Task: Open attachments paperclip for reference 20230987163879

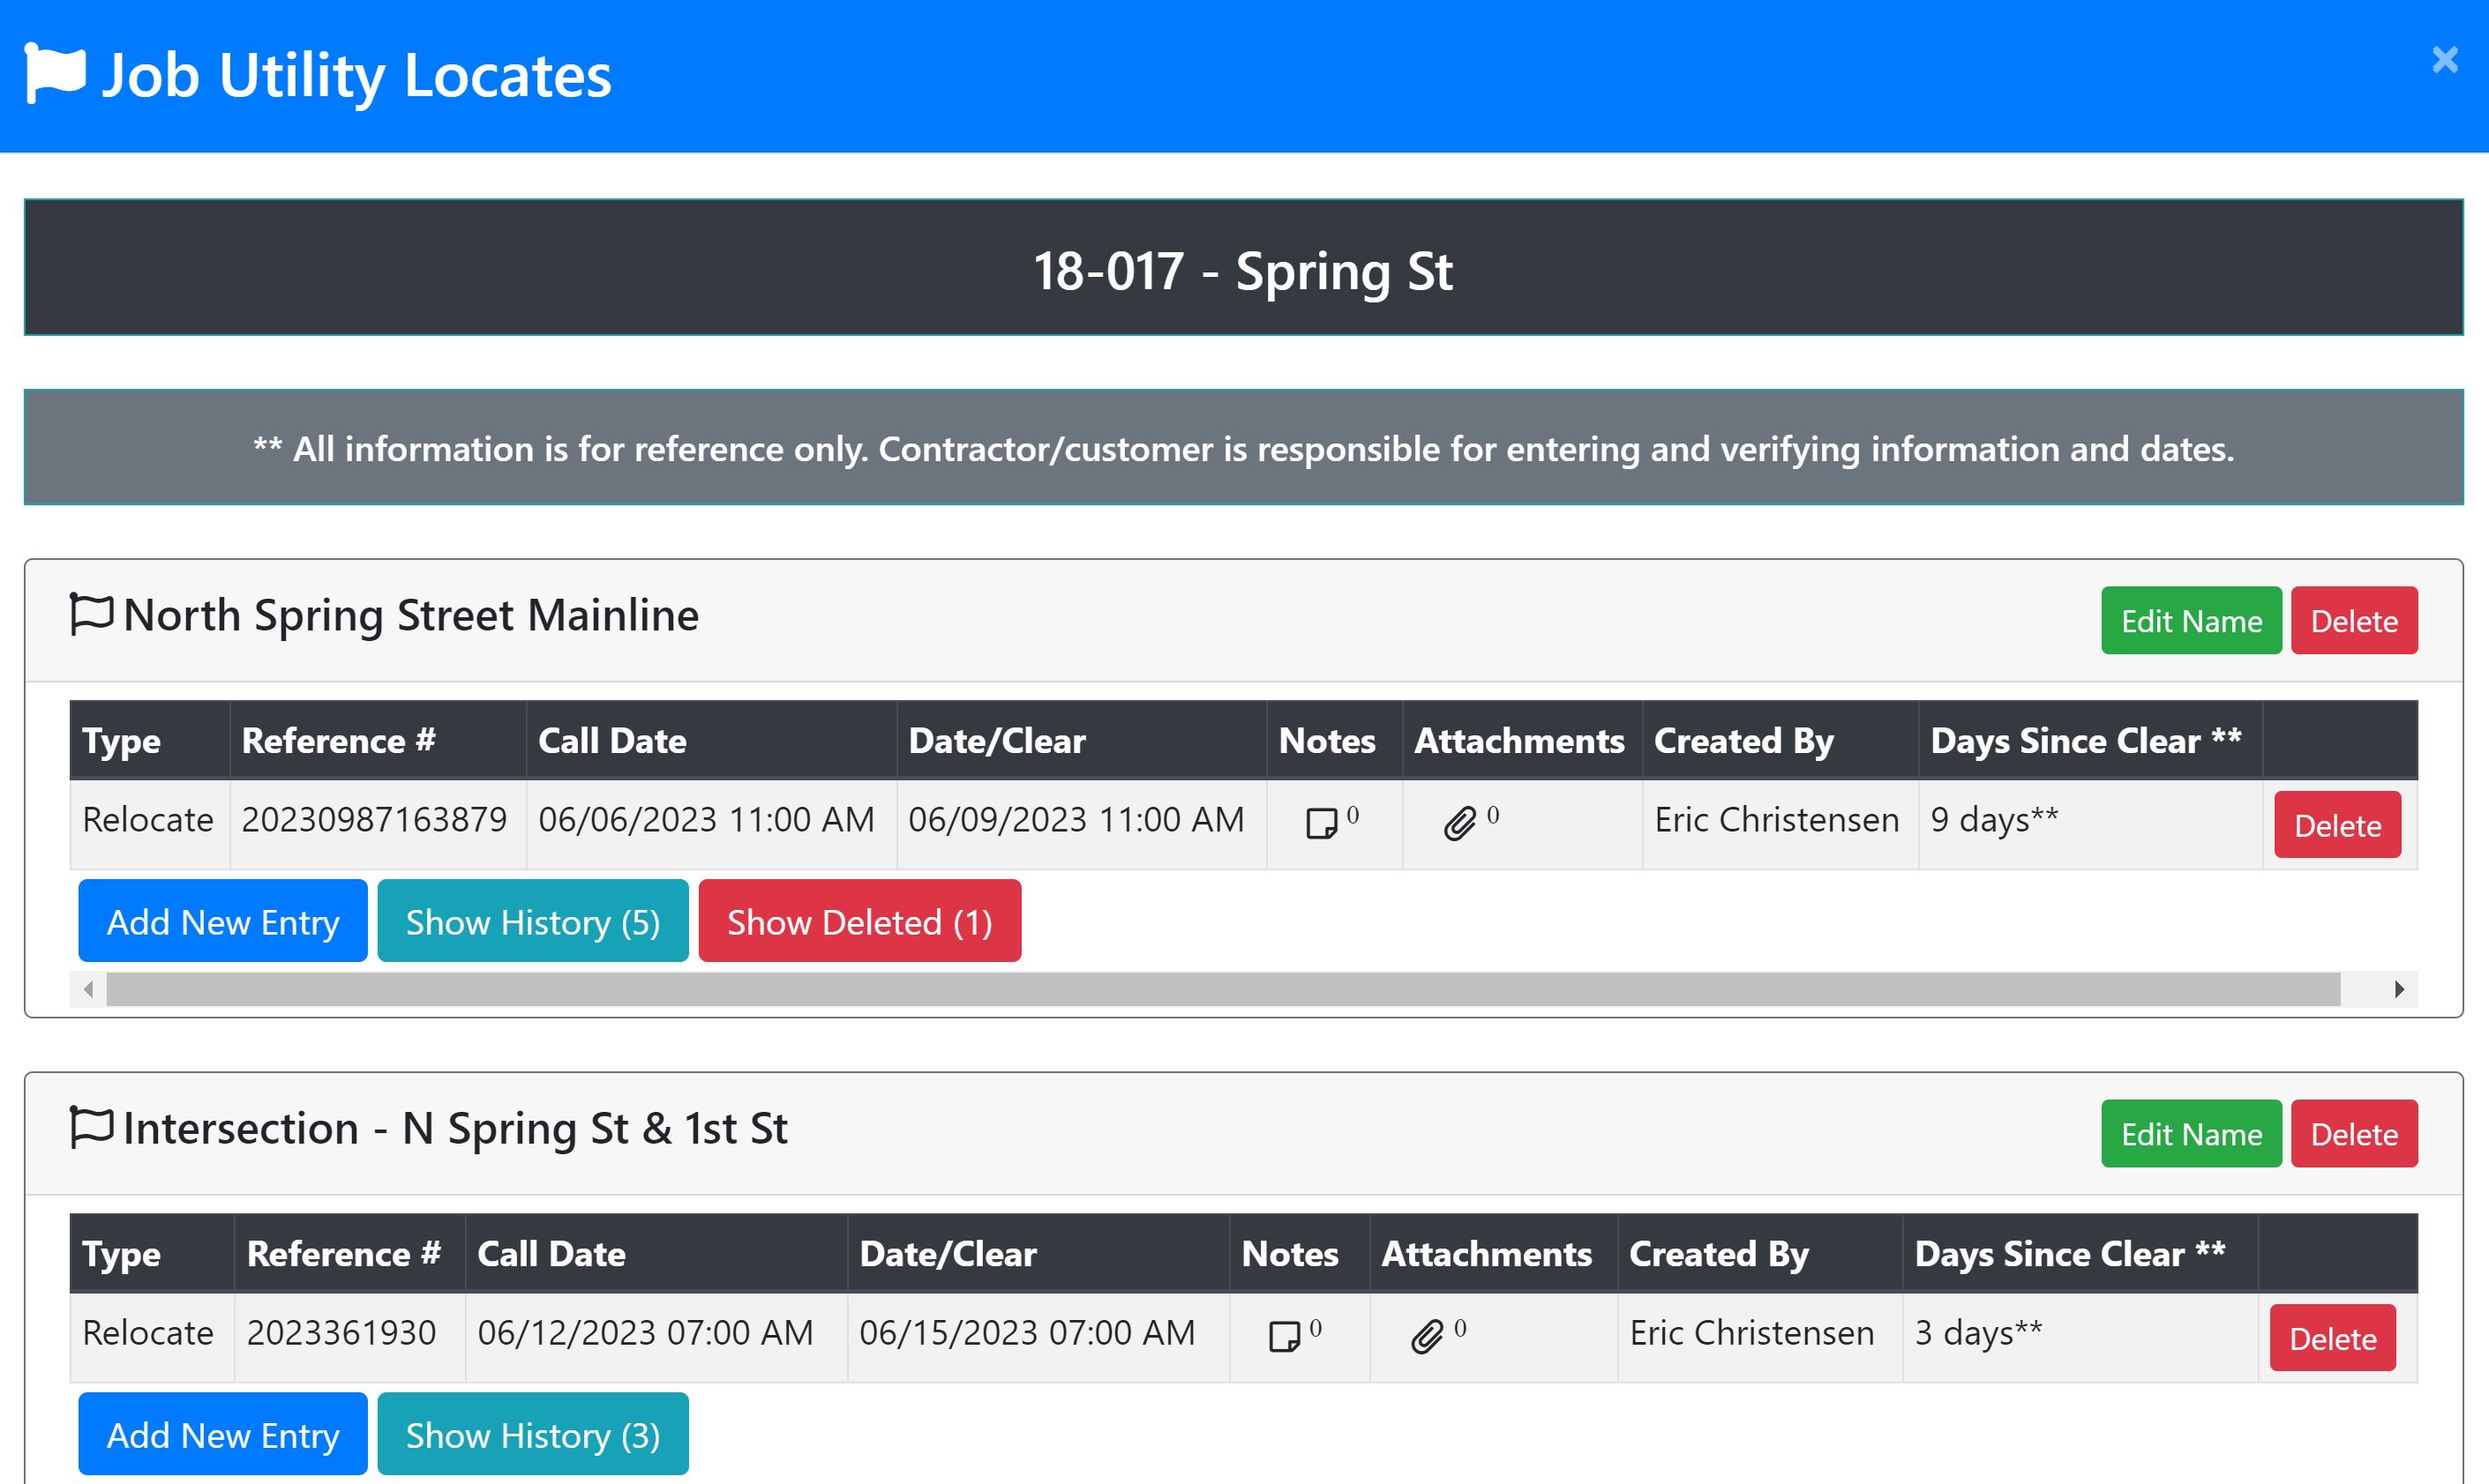Action: tap(1459, 823)
